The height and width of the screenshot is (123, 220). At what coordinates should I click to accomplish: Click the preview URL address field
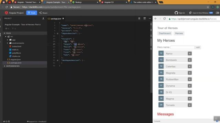(x=194, y=19)
